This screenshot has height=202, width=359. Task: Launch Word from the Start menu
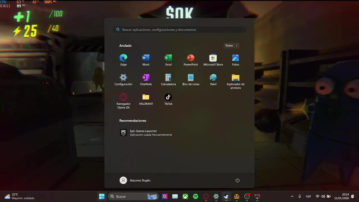pyautogui.click(x=146, y=60)
